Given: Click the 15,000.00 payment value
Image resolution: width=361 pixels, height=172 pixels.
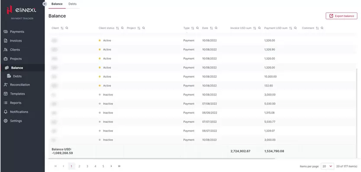Looking at the screenshot, I should click(271, 76).
